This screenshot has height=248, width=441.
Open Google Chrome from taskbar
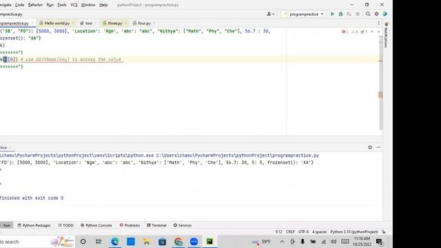click(x=178, y=242)
